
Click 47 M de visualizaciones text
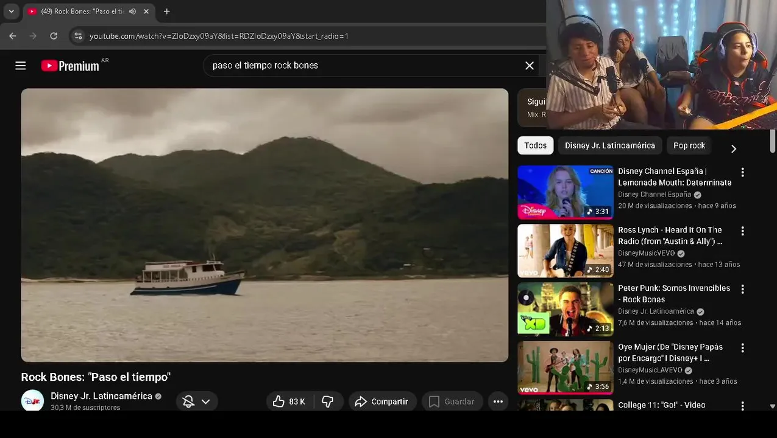[x=655, y=265]
